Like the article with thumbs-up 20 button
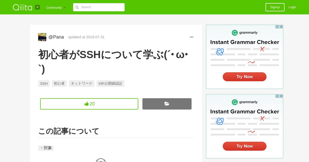The height and width of the screenshot is (162, 309). [89, 104]
